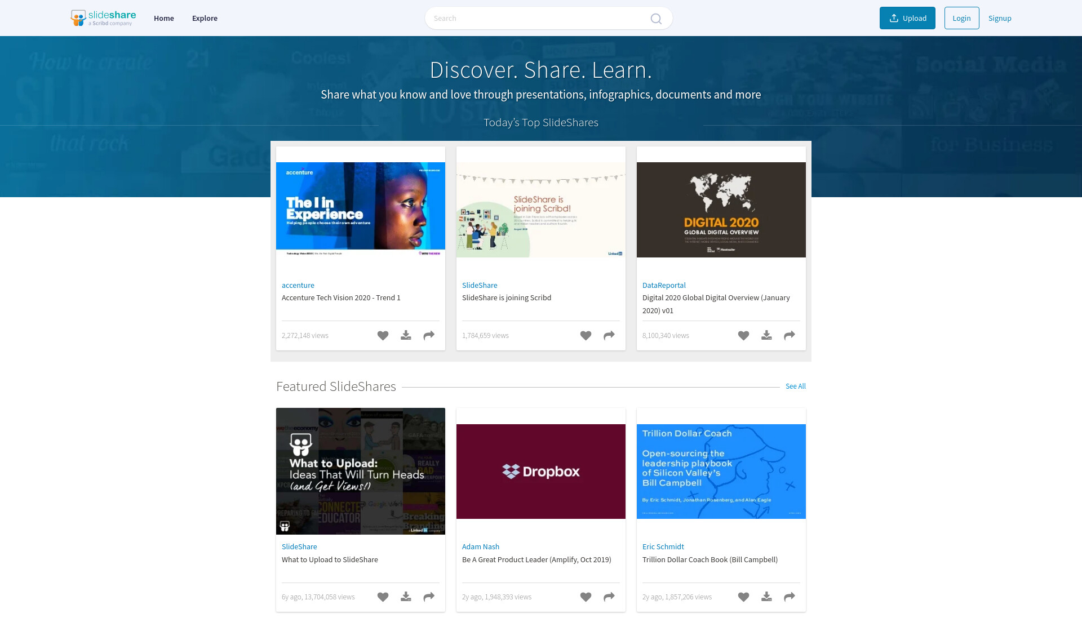Viewport: 1082px width, 618px height.
Task: Share the Accenture Tech Vision slideshow
Action: tap(429, 336)
